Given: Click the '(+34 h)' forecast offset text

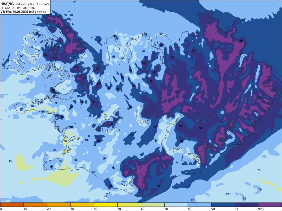Looking at the screenshot, I should tap(40, 12).
